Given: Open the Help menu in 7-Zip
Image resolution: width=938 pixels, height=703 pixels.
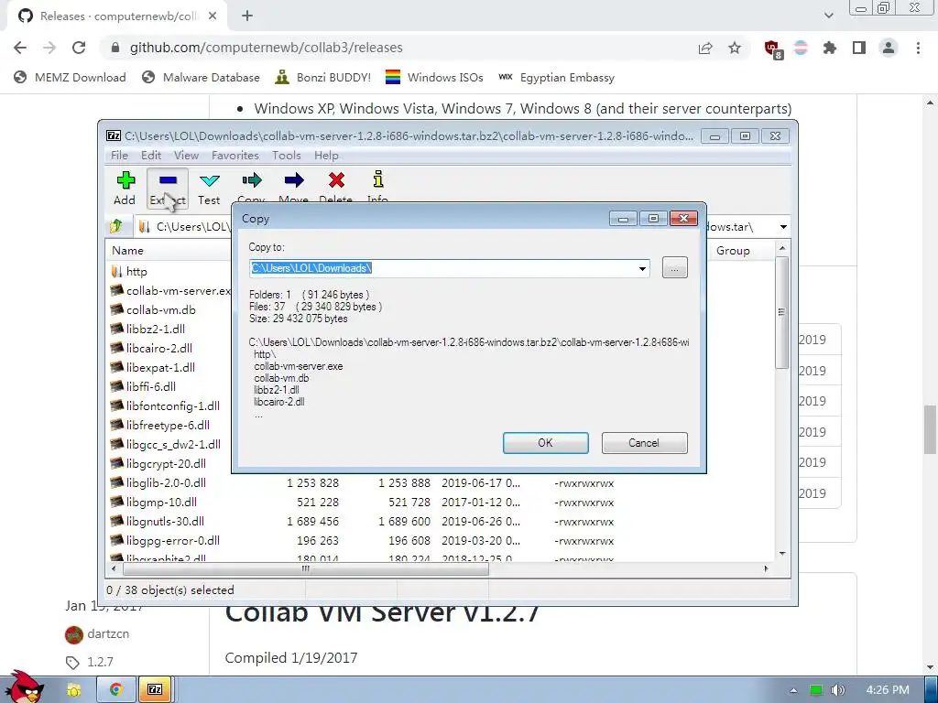Looking at the screenshot, I should [326, 156].
